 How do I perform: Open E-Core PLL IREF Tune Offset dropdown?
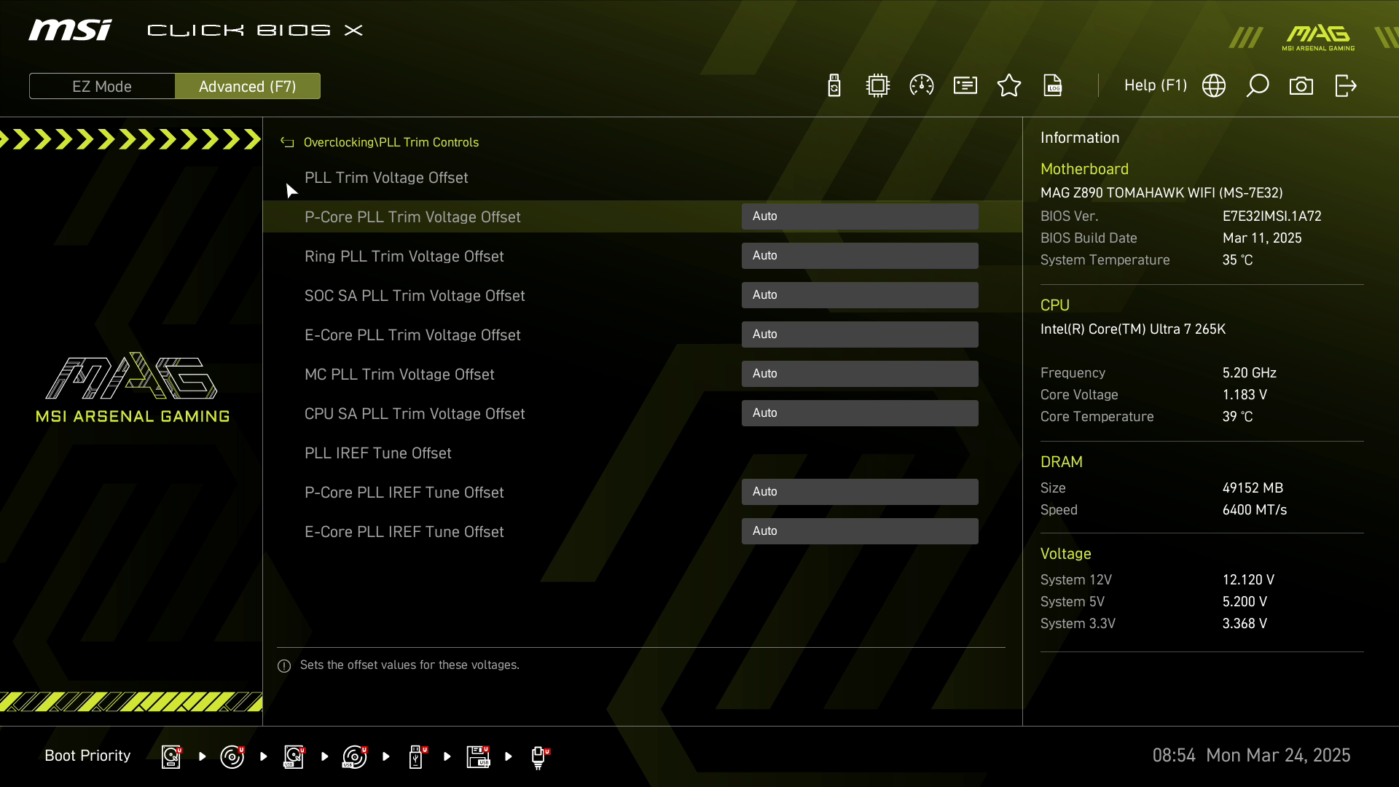pos(860,531)
